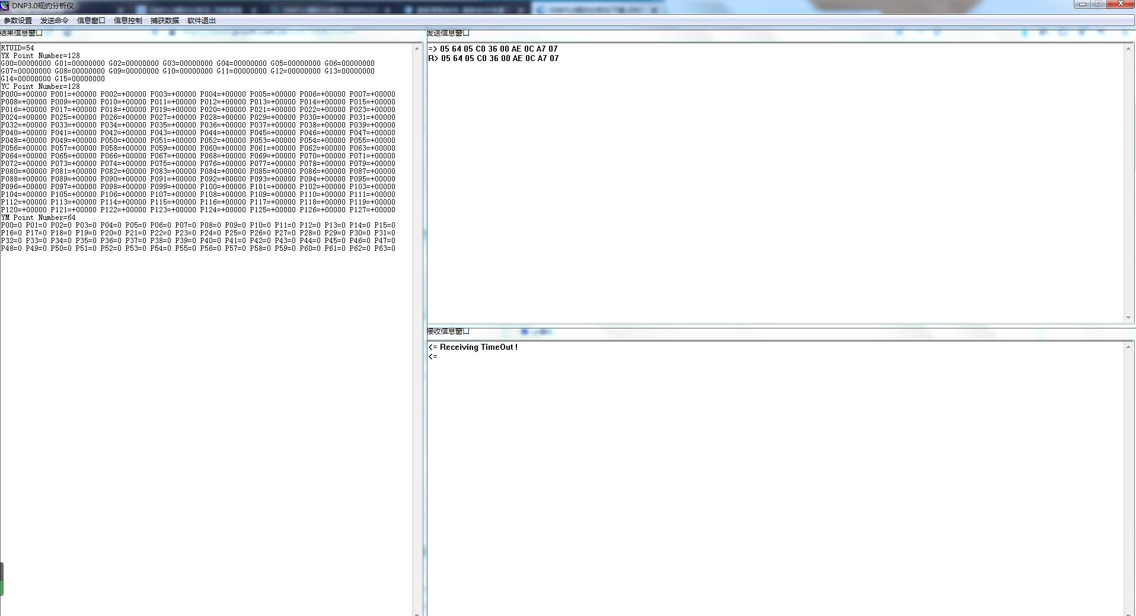Screen dimensions: 1136x616
Task: Click the frame line starting with 'R>'
Action: (x=493, y=58)
